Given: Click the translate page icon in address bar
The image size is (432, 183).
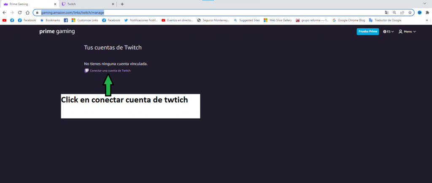Looking at the screenshot, I should 387,13.
